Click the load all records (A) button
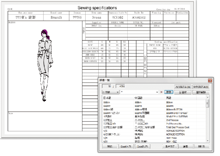The width and height of the screenshot is (220, 156). click(200, 87)
